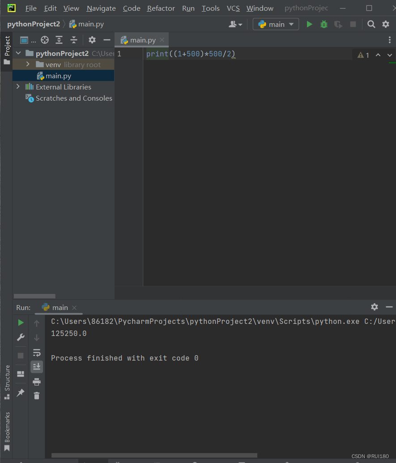This screenshot has width=396, height=463.
Task: Open the Bookmarks tool window
Action: click(x=7, y=431)
